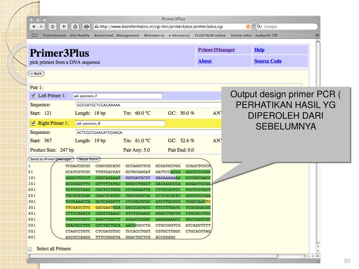The height and width of the screenshot is (269, 359).
Task: Click the < Back button
Action: pos(36,74)
